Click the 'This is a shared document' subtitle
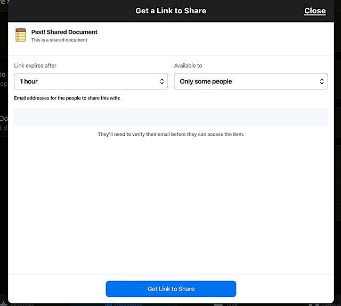The width and height of the screenshot is (341, 306). click(59, 40)
